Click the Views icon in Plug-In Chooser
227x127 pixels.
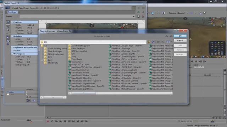click(168, 42)
